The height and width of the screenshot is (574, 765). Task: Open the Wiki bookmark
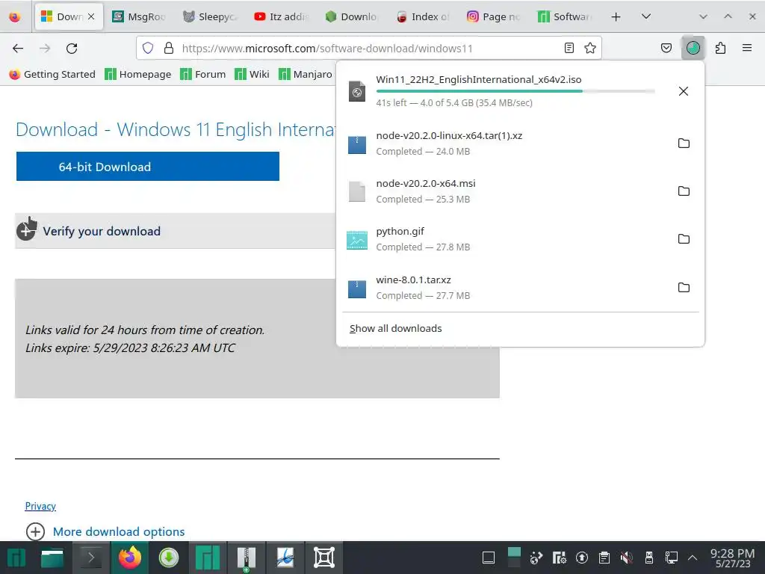coord(252,74)
